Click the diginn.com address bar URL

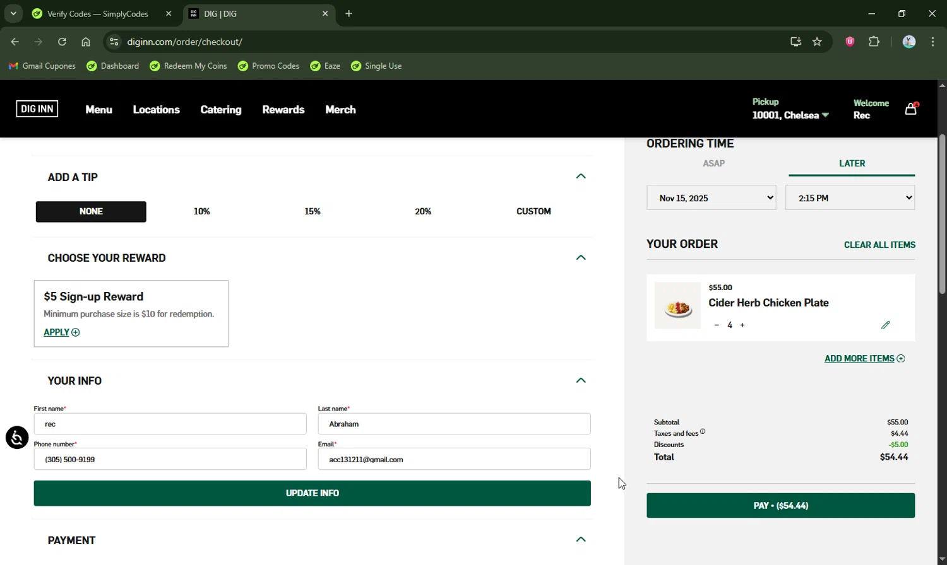tap(185, 42)
